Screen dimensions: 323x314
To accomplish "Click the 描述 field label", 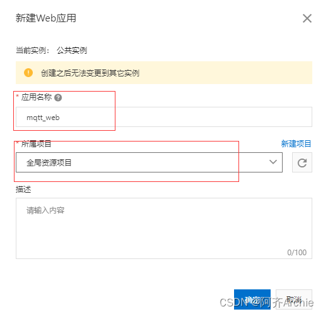I will 23,190.
